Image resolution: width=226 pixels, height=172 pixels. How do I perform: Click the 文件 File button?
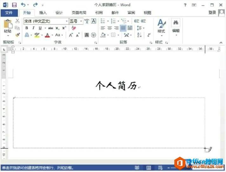[x=9, y=13]
